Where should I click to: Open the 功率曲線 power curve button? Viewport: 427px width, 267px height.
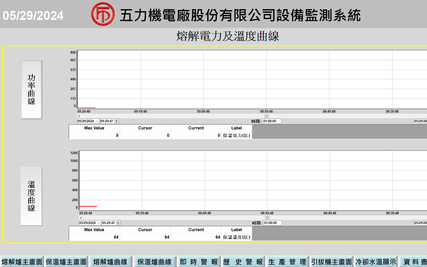pyautogui.click(x=31, y=90)
